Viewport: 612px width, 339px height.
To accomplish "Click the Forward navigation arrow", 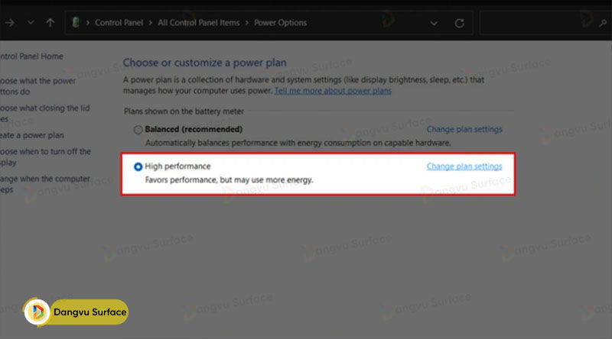I will pos(11,23).
